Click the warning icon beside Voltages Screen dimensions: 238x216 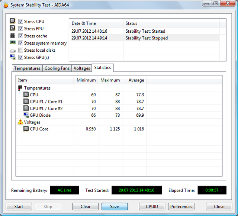click(20, 122)
